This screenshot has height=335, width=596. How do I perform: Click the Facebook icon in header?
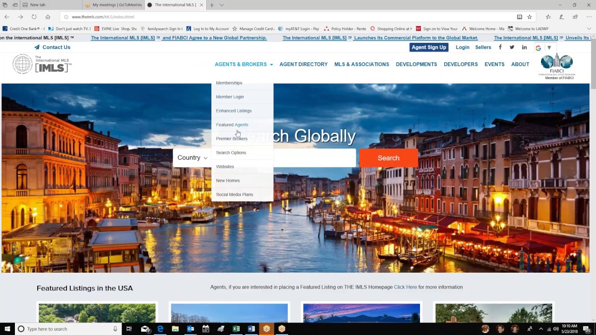point(500,47)
